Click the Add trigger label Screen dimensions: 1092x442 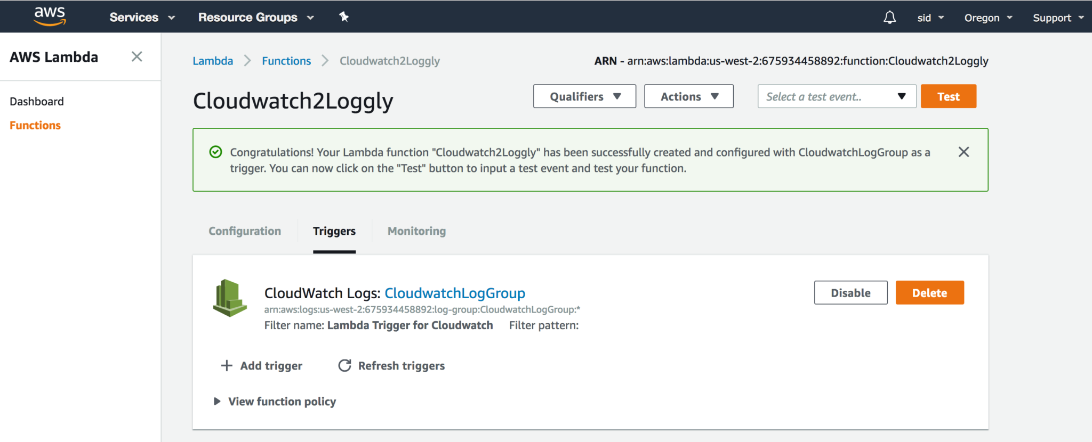271,366
